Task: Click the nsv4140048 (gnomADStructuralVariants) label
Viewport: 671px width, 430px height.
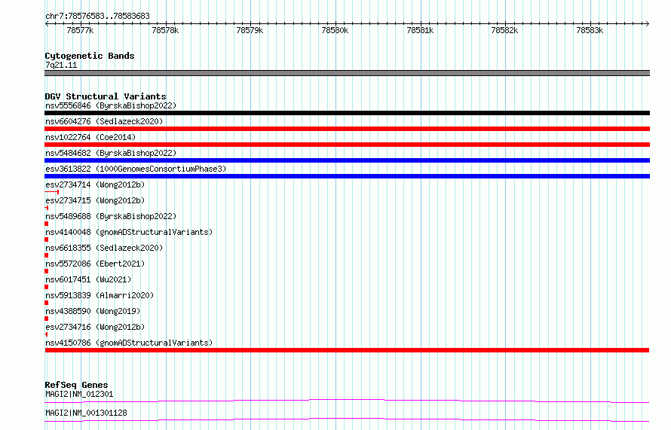Action: 129,232
